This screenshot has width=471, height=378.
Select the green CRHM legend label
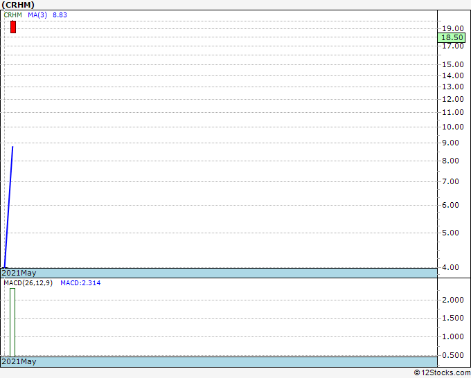pyautogui.click(x=12, y=15)
